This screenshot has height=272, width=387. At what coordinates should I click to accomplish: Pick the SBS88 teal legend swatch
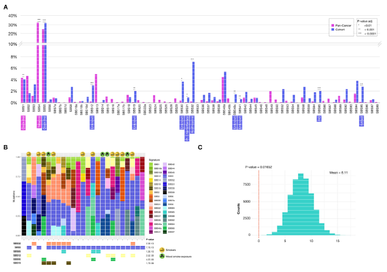[x=165, y=216]
